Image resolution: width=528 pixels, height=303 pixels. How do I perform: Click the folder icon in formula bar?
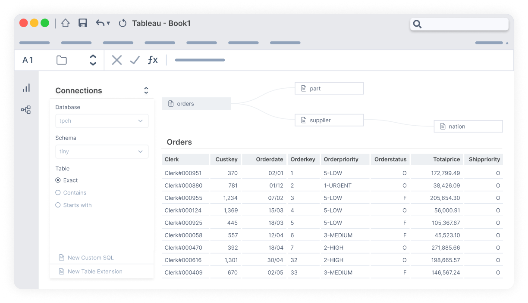pos(62,60)
